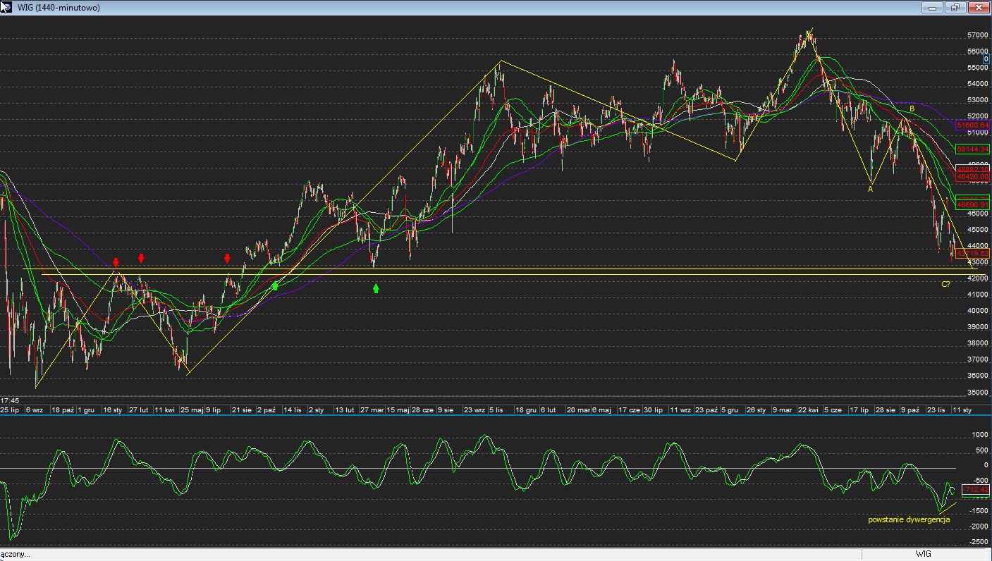Click the '27 mar' date label
The width and height of the screenshot is (992, 561).
[x=372, y=409]
